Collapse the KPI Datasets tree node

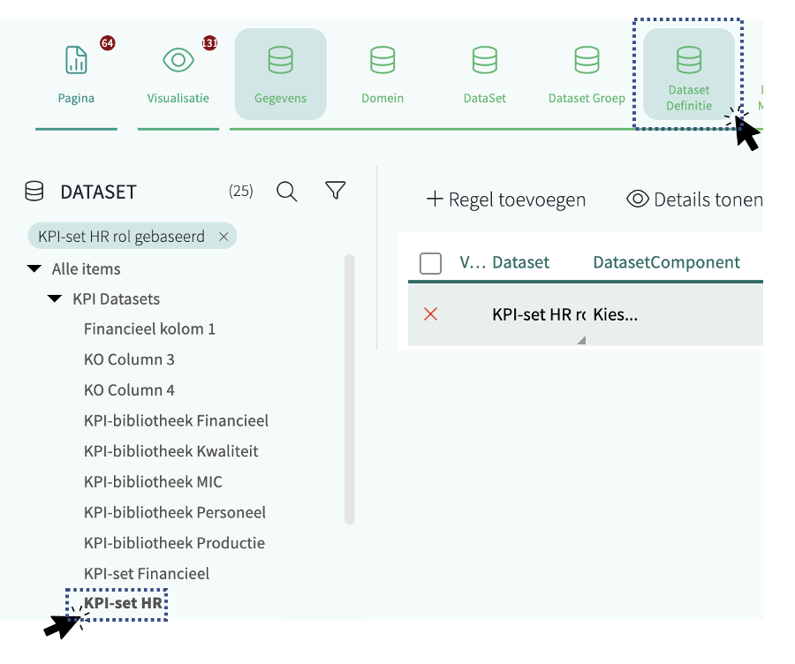pyautogui.click(x=55, y=299)
